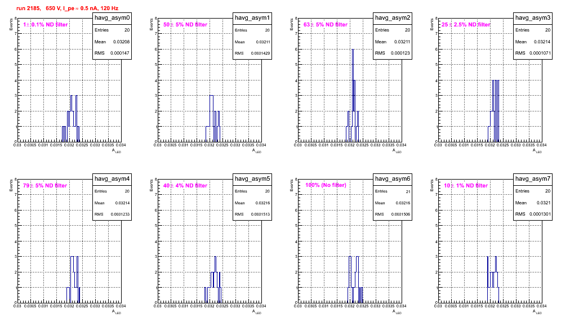Image resolution: width=561 pixels, height=322 pixels.
Task: Click the A_LED x-axis label under havg_asym7
Action: pos(537,312)
